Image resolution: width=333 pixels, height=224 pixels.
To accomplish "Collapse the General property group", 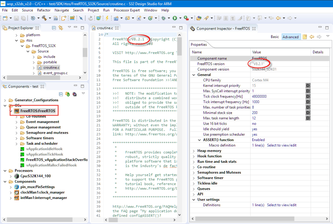I will point(194,75).
